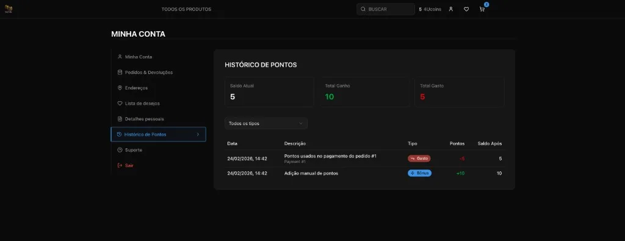Screen dimensions: 625x241
Task: Open Endereços section
Action: (158, 88)
